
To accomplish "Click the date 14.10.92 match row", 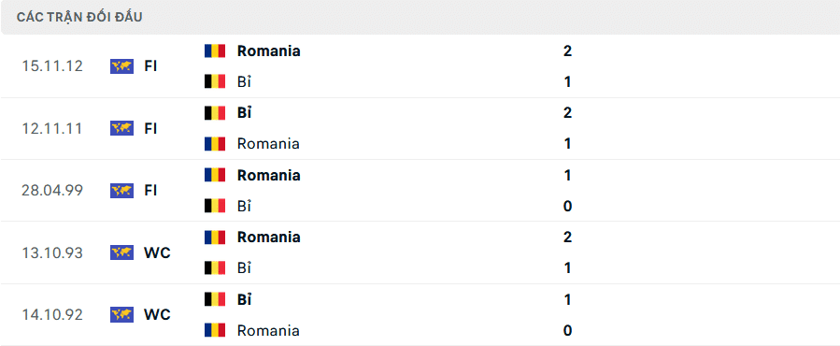I will click(52, 315).
